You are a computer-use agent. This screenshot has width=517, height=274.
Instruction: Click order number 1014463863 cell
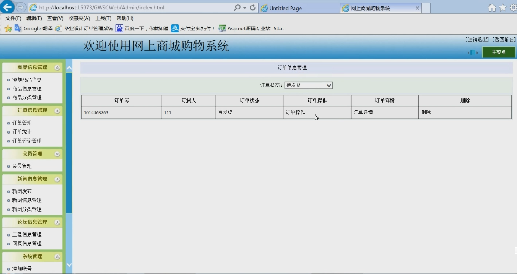click(122, 113)
